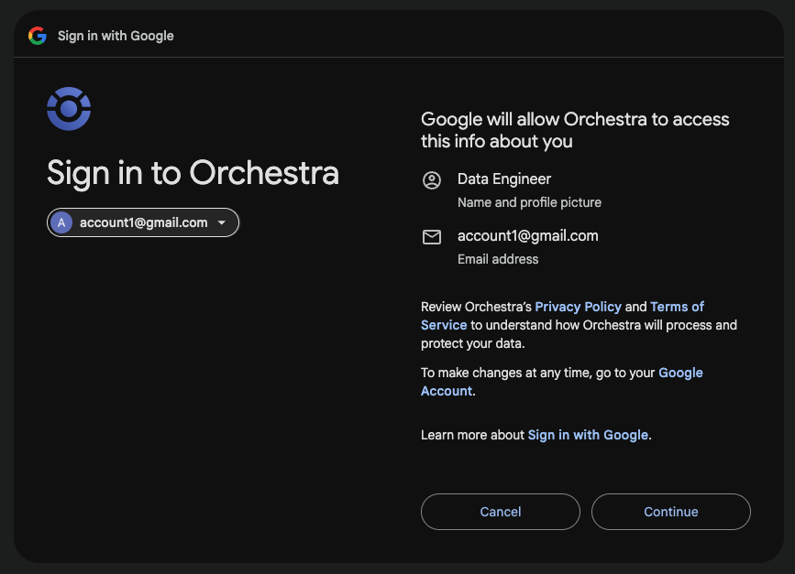Open the account1@gmail.com account picker

[x=142, y=222]
